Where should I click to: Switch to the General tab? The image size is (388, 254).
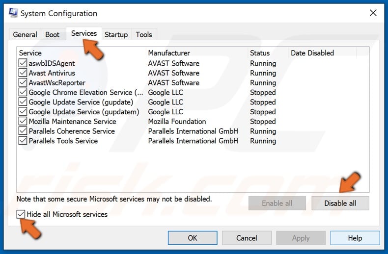click(25, 35)
